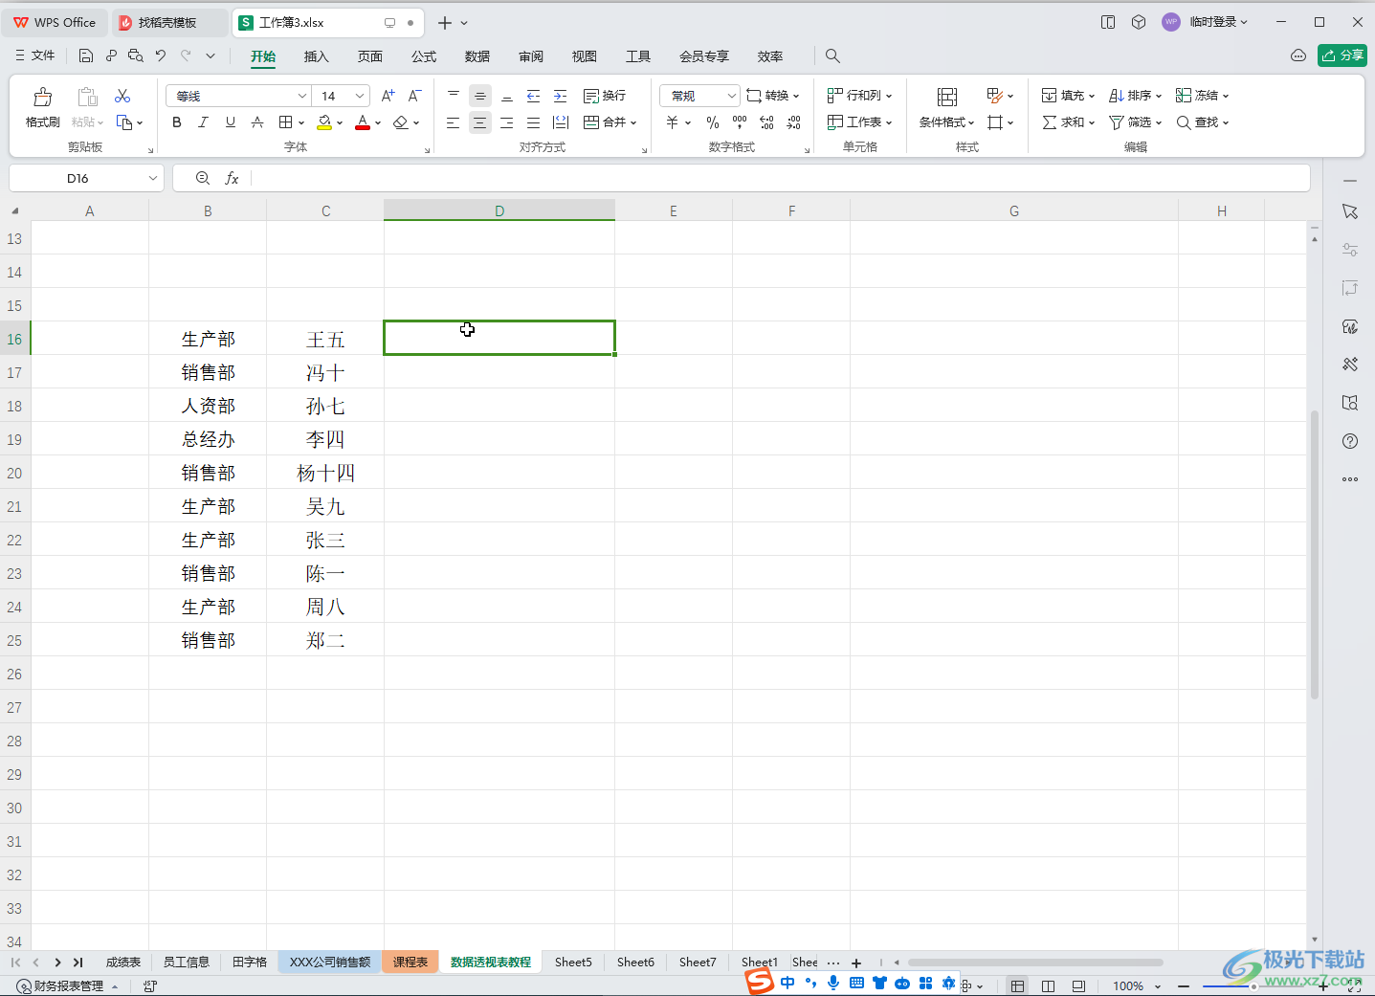Switch to the 员工信息 sheet tab

(186, 962)
